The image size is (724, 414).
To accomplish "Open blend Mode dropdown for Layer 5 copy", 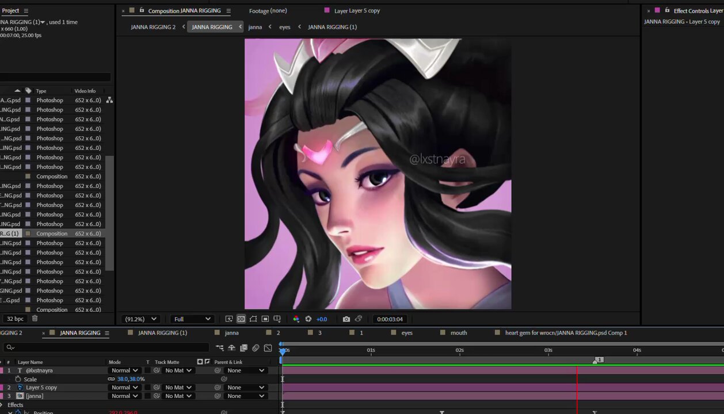I will 125,388.
